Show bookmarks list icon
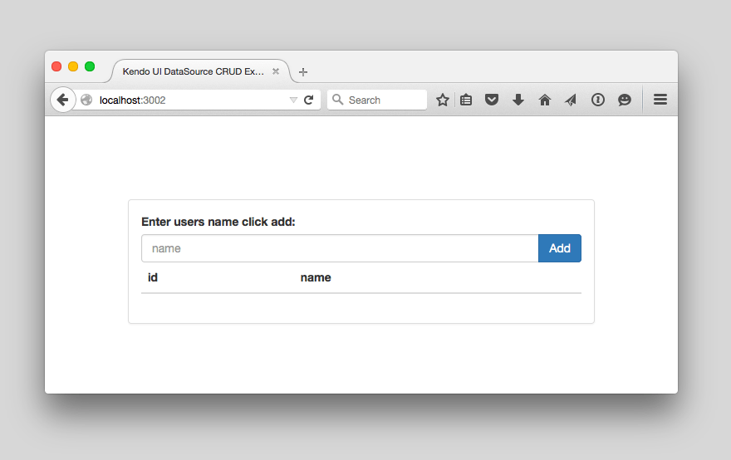Screen dimensions: 731x460 pos(466,100)
